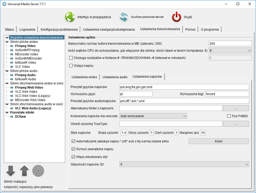Screen dimensions: 256x193
Task: Uncheck Wymuś zewnętrzne napisy
Action: pos(73,149)
